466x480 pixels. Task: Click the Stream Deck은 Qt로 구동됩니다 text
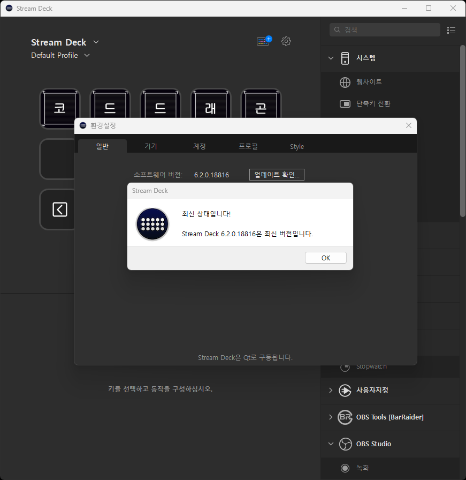(245, 357)
